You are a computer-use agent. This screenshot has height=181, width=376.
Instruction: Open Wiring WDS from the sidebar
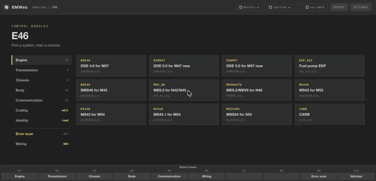point(42,144)
